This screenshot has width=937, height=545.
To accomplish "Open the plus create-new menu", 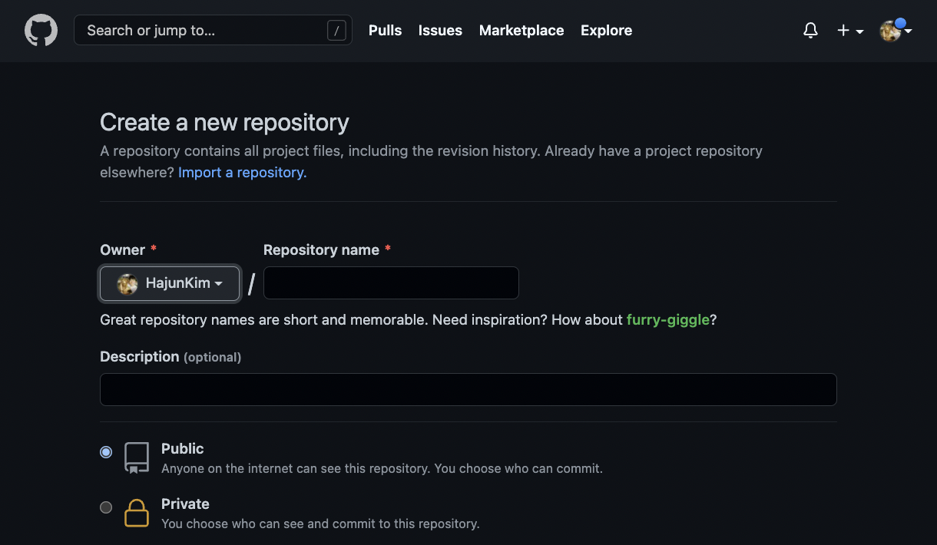I will tap(850, 31).
